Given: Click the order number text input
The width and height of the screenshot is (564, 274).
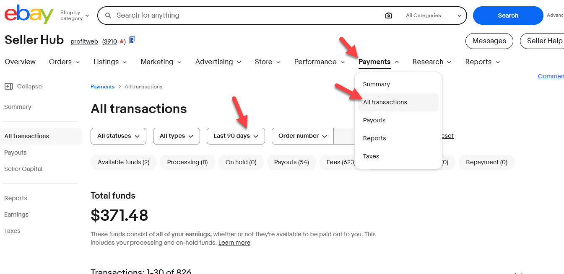Looking at the screenshot, I should click(x=344, y=136).
